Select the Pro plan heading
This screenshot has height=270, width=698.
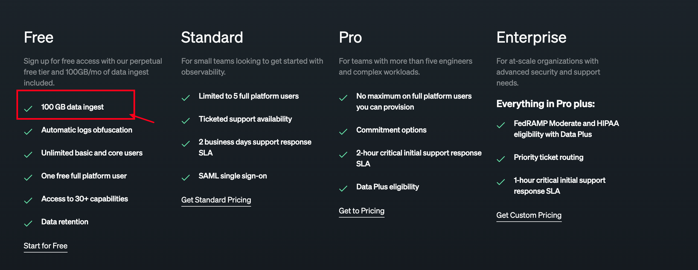point(350,37)
